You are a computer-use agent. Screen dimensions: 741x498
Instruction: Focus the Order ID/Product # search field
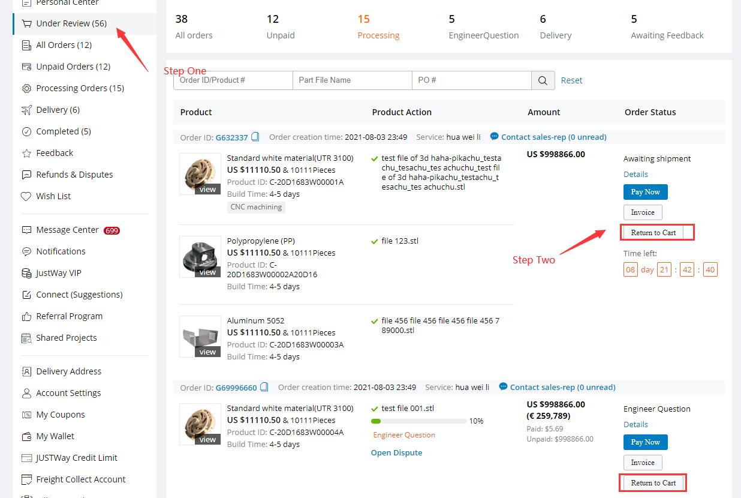(x=233, y=80)
